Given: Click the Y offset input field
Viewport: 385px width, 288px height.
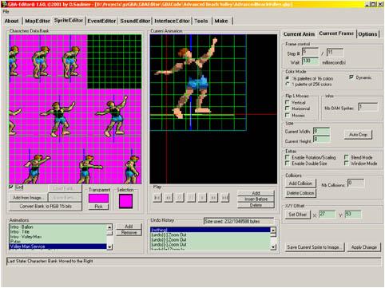Looking at the screenshot, I should 353,214.
